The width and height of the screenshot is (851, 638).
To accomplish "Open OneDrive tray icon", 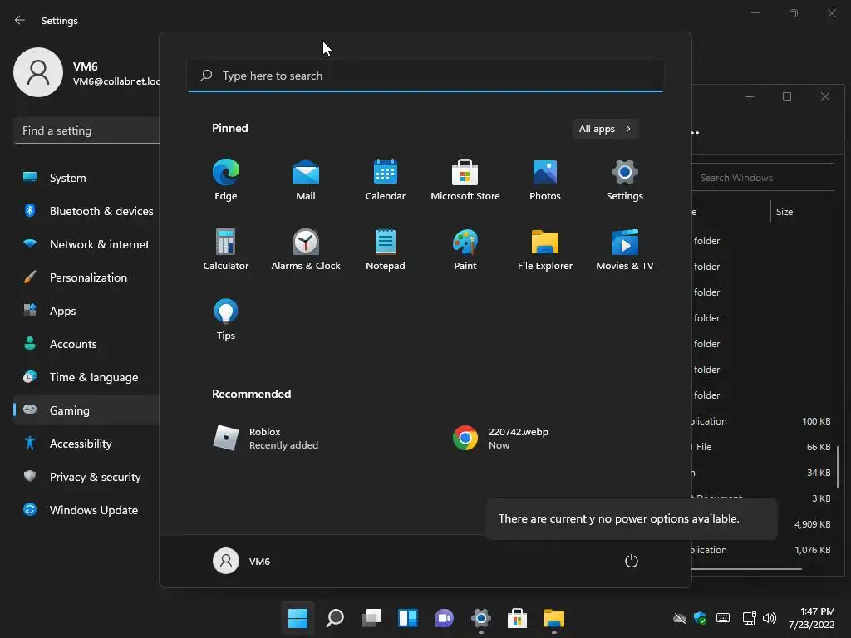I will pyautogui.click(x=680, y=618).
